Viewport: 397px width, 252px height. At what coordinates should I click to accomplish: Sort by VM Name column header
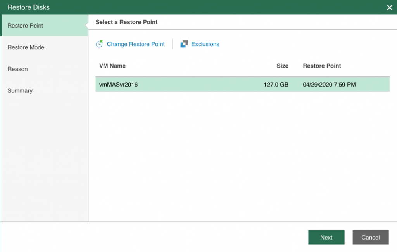point(112,66)
